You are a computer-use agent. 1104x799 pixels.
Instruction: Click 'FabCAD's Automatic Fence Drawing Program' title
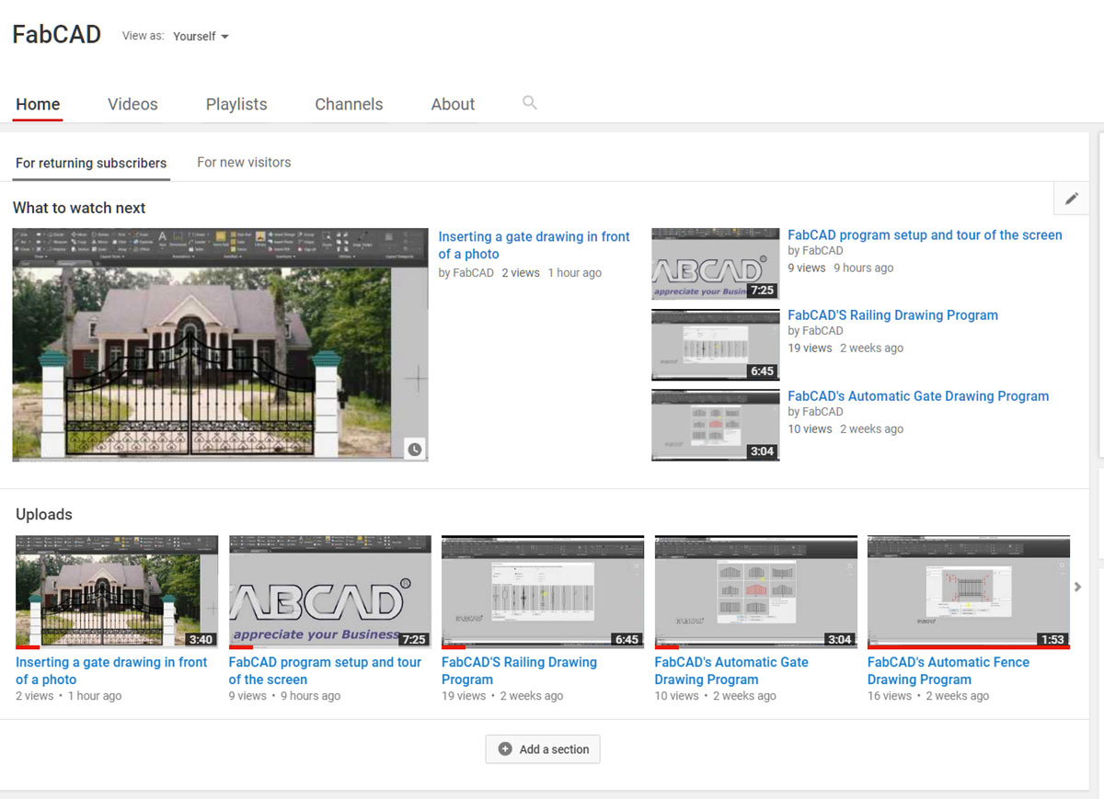click(x=948, y=670)
